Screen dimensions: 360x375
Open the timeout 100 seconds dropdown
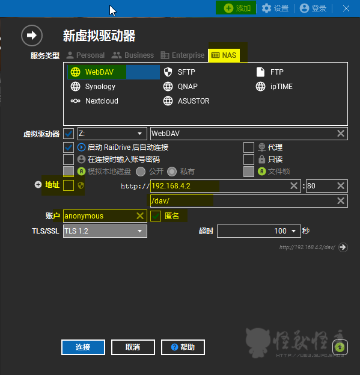click(259, 231)
